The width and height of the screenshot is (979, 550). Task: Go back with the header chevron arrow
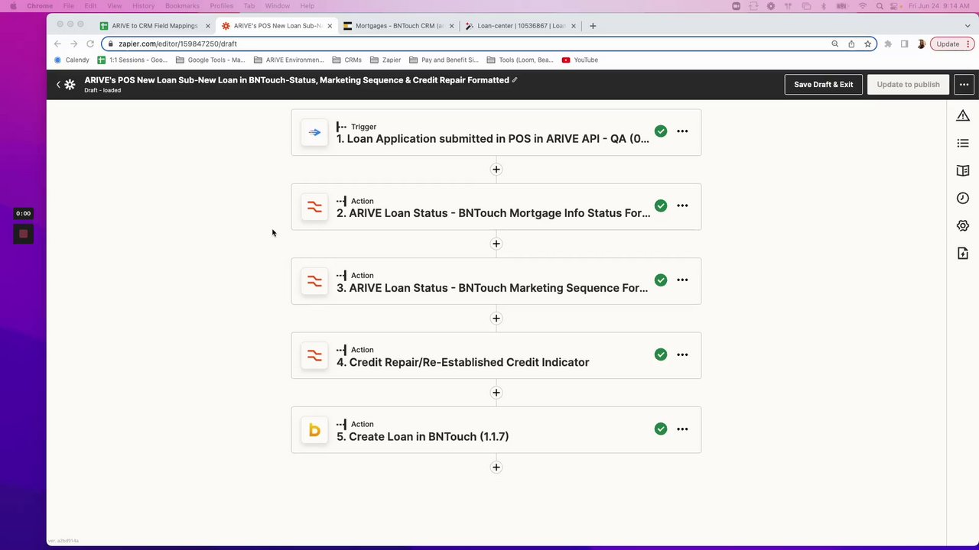point(58,85)
